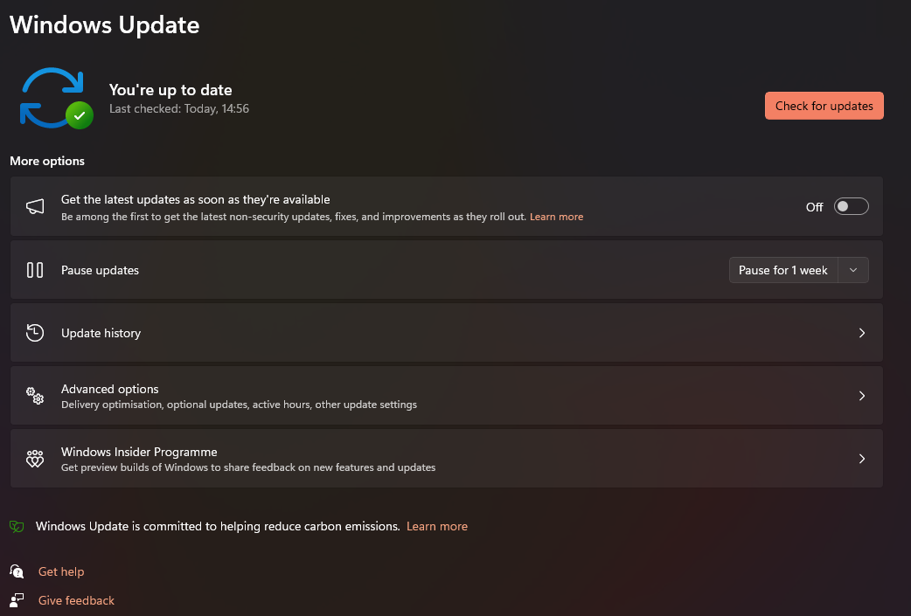Screen dimensions: 911x616
Task: Click the Check for updates button
Action: click(824, 106)
